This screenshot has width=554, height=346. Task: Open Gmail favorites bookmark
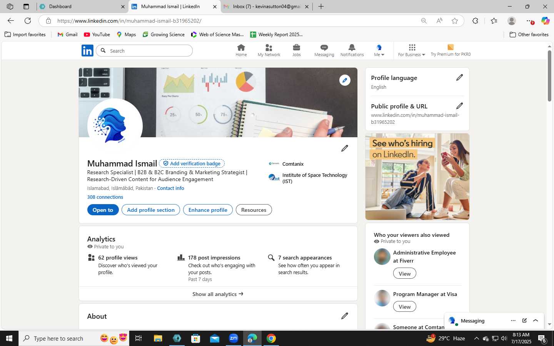coord(67,35)
